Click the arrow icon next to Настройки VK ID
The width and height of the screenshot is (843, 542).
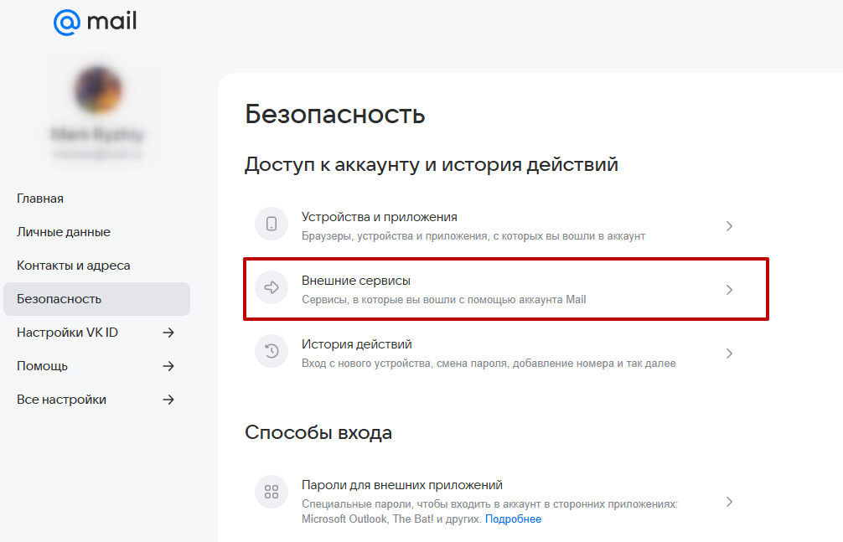coord(168,333)
